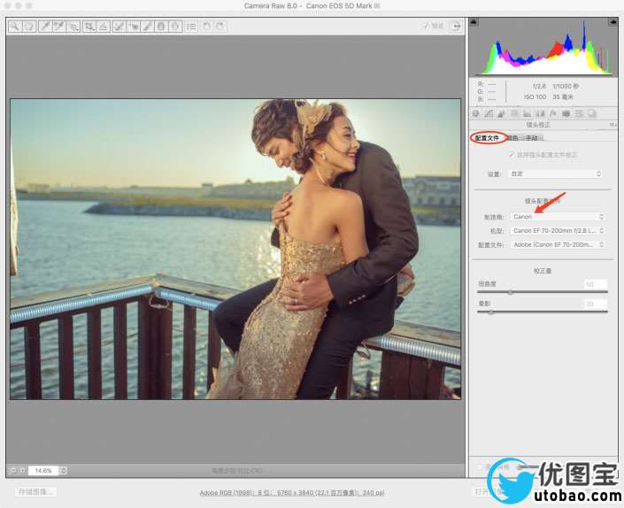Switch to the Basic panel tab
The width and height of the screenshot is (624, 508).
pos(476,114)
